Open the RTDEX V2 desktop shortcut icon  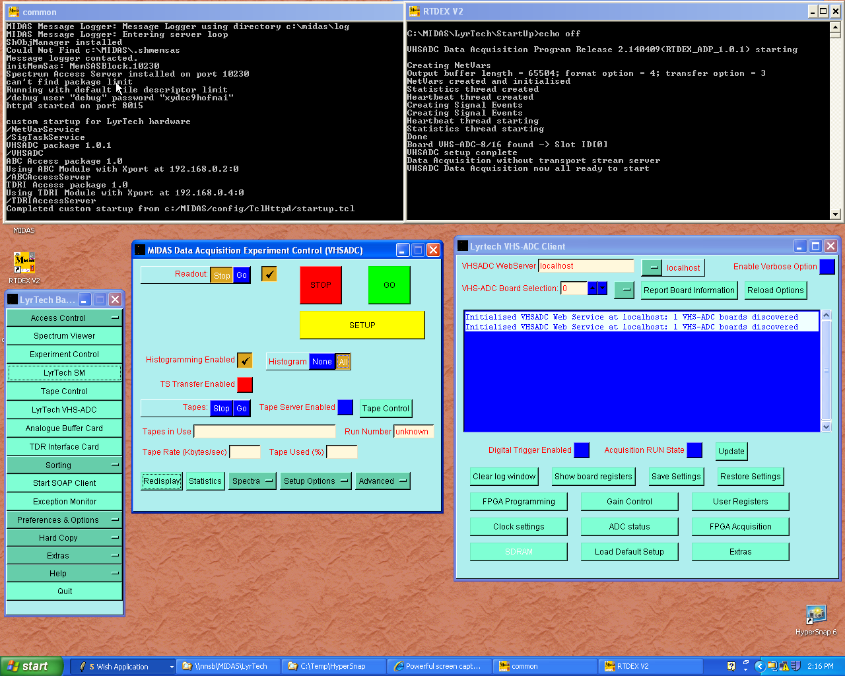(x=24, y=263)
